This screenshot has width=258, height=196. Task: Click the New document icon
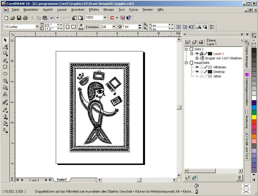click(x=6, y=18)
